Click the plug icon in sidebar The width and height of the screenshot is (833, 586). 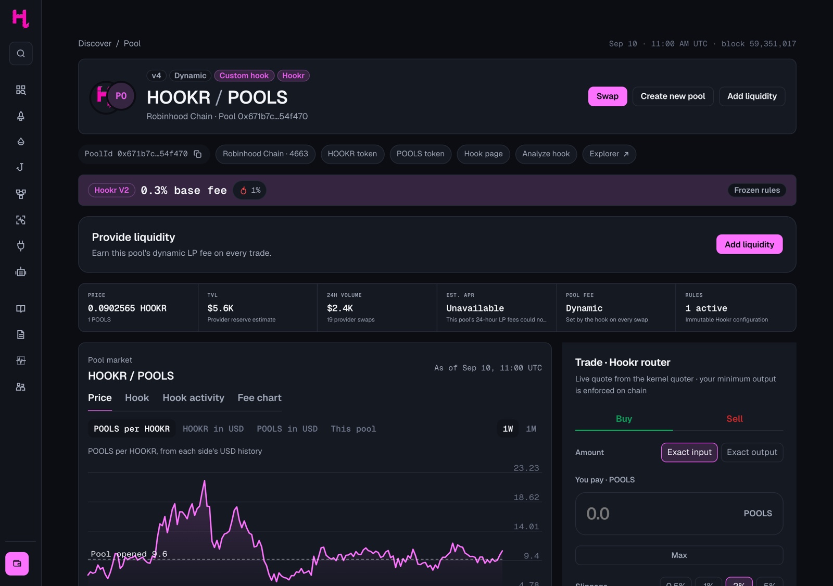[21, 246]
